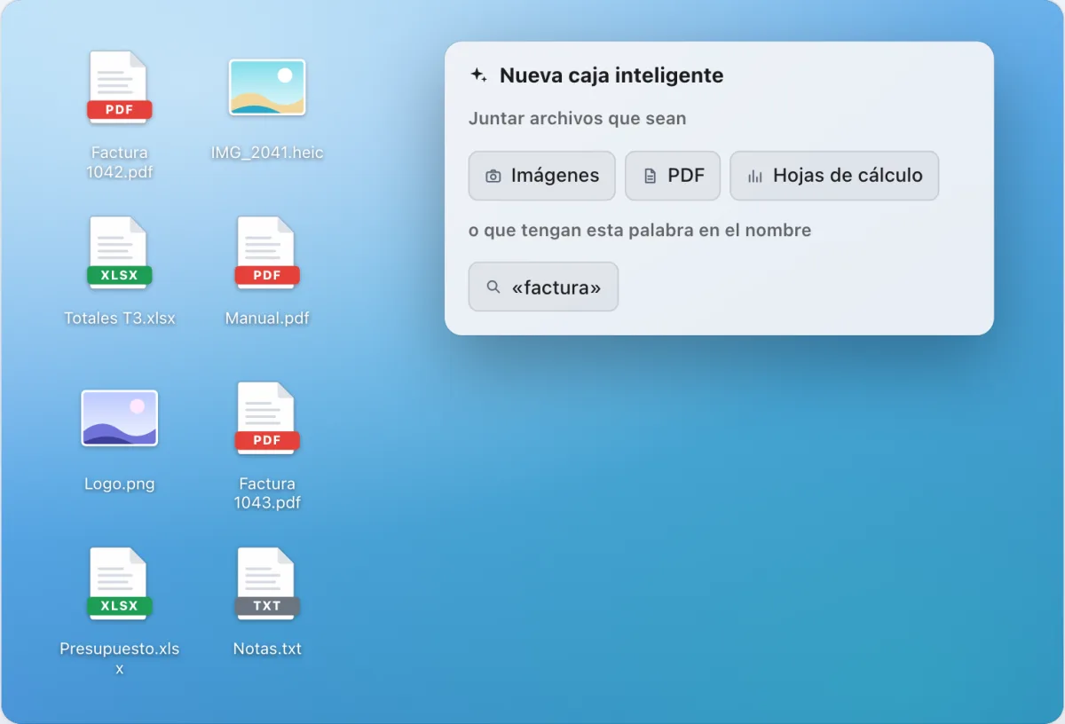
Task: Pick the «factura» name keyword chip
Action: click(x=543, y=287)
